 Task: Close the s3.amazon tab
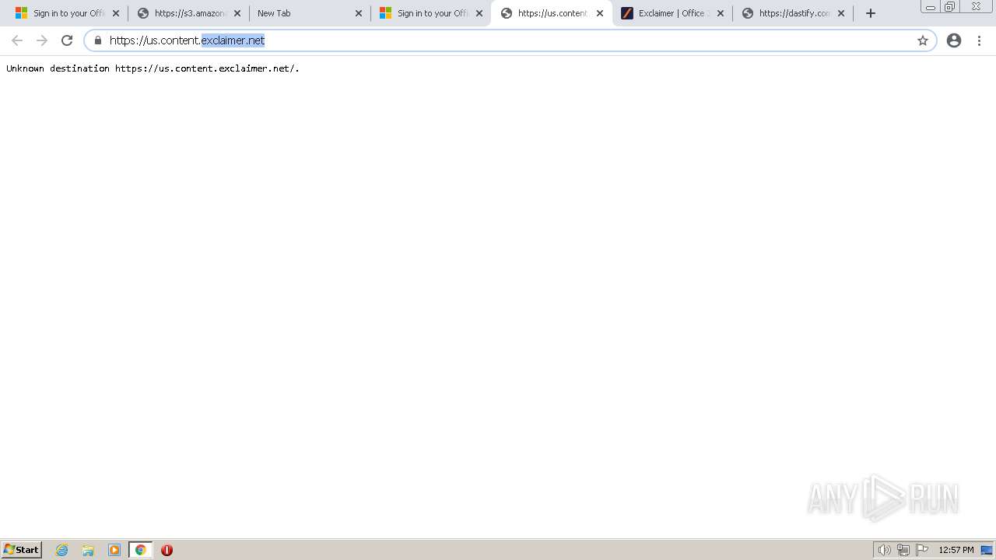pos(237,13)
